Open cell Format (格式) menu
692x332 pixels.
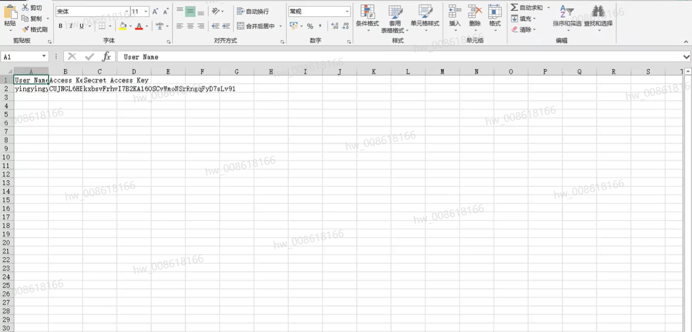[x=495, y=18]
